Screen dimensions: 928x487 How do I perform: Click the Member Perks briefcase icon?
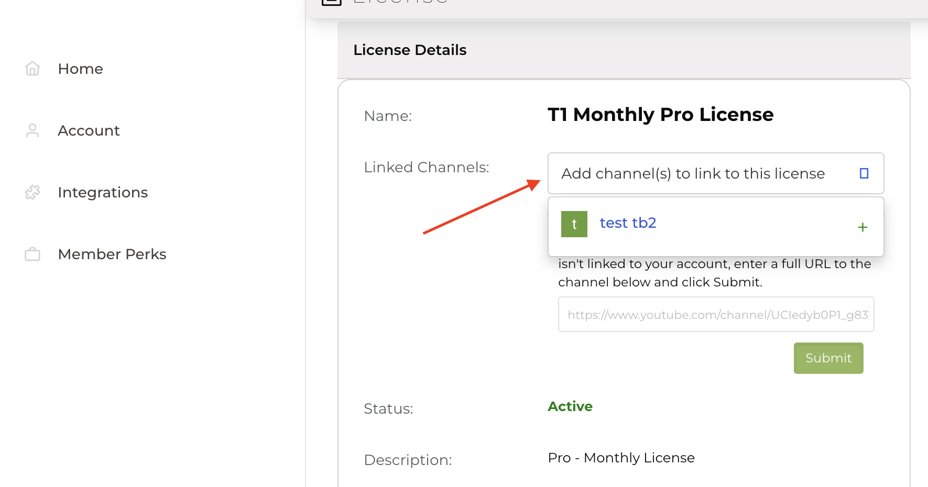[x=32, y=254]
